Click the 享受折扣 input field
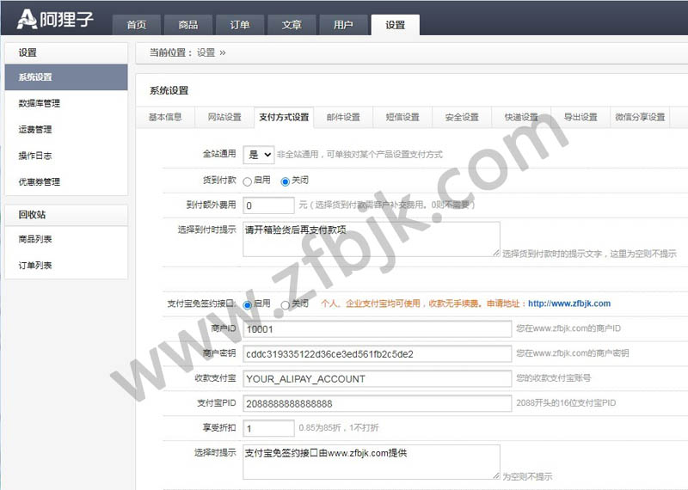This screenshot has height=490, width=688. click(268, 428)
